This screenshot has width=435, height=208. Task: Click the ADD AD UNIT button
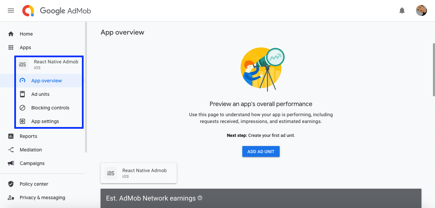click(x=261, y=151)
